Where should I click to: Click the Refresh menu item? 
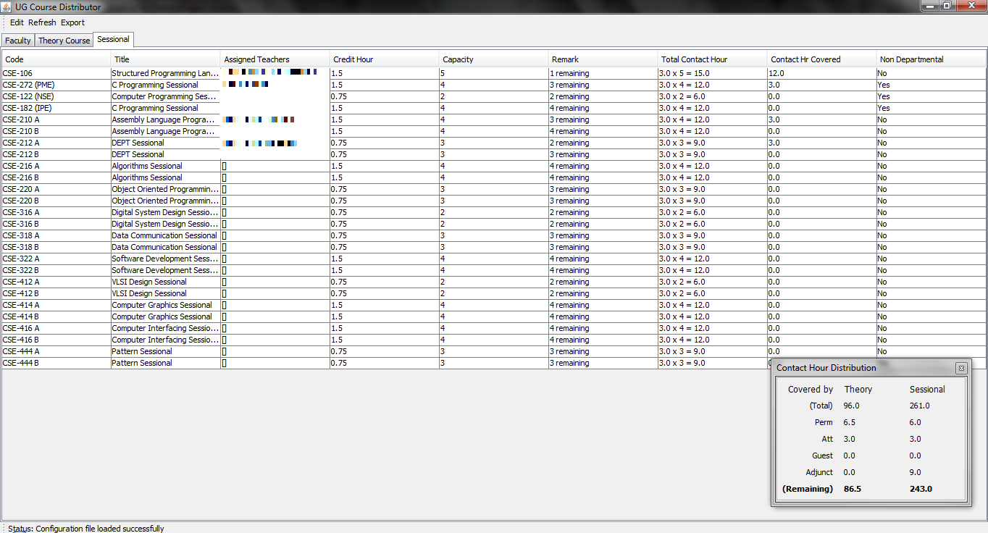point(42,22)
